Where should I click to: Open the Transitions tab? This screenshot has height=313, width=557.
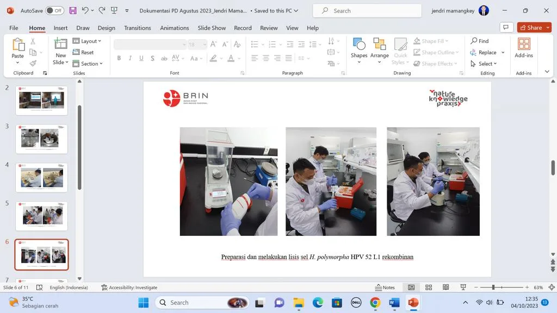(x=138, y=28)
